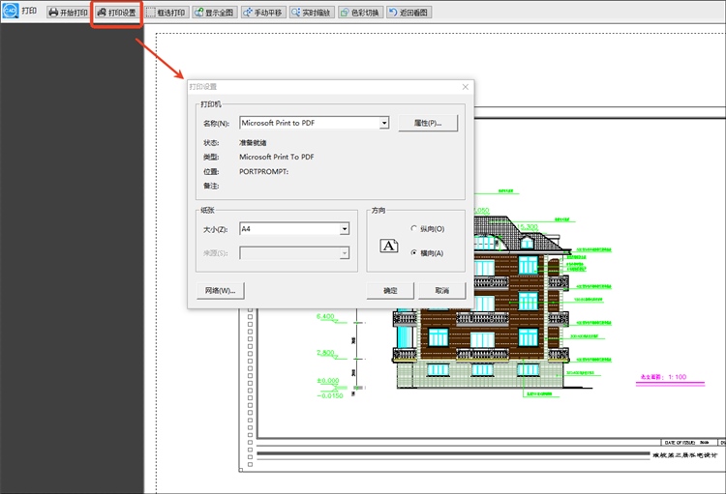Open 打印设置 (Print Settings) from toolbar

(x=116, y=13)
